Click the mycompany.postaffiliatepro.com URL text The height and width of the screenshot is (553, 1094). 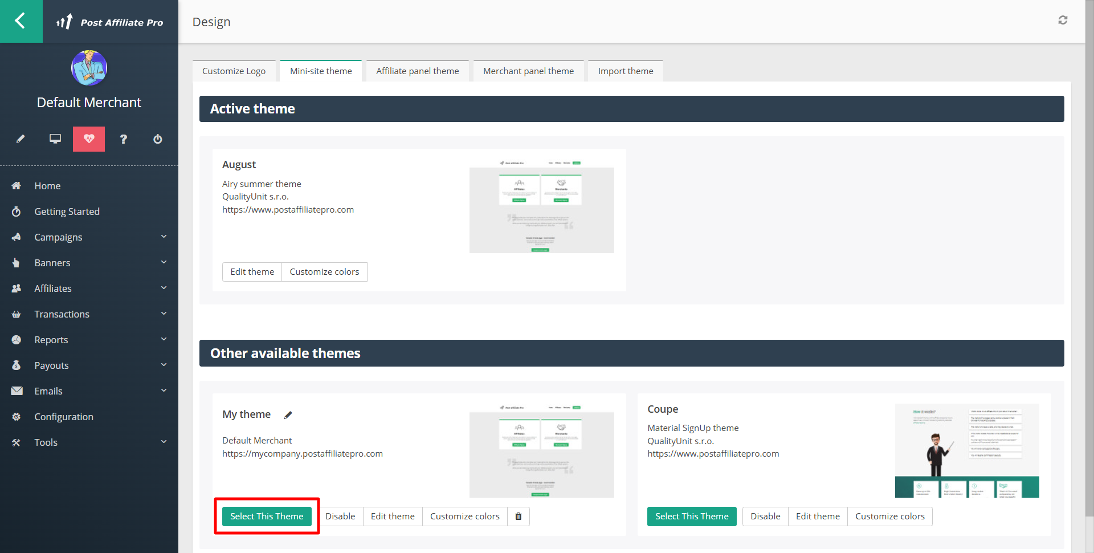pyautogui.click(x=303, y=454)
